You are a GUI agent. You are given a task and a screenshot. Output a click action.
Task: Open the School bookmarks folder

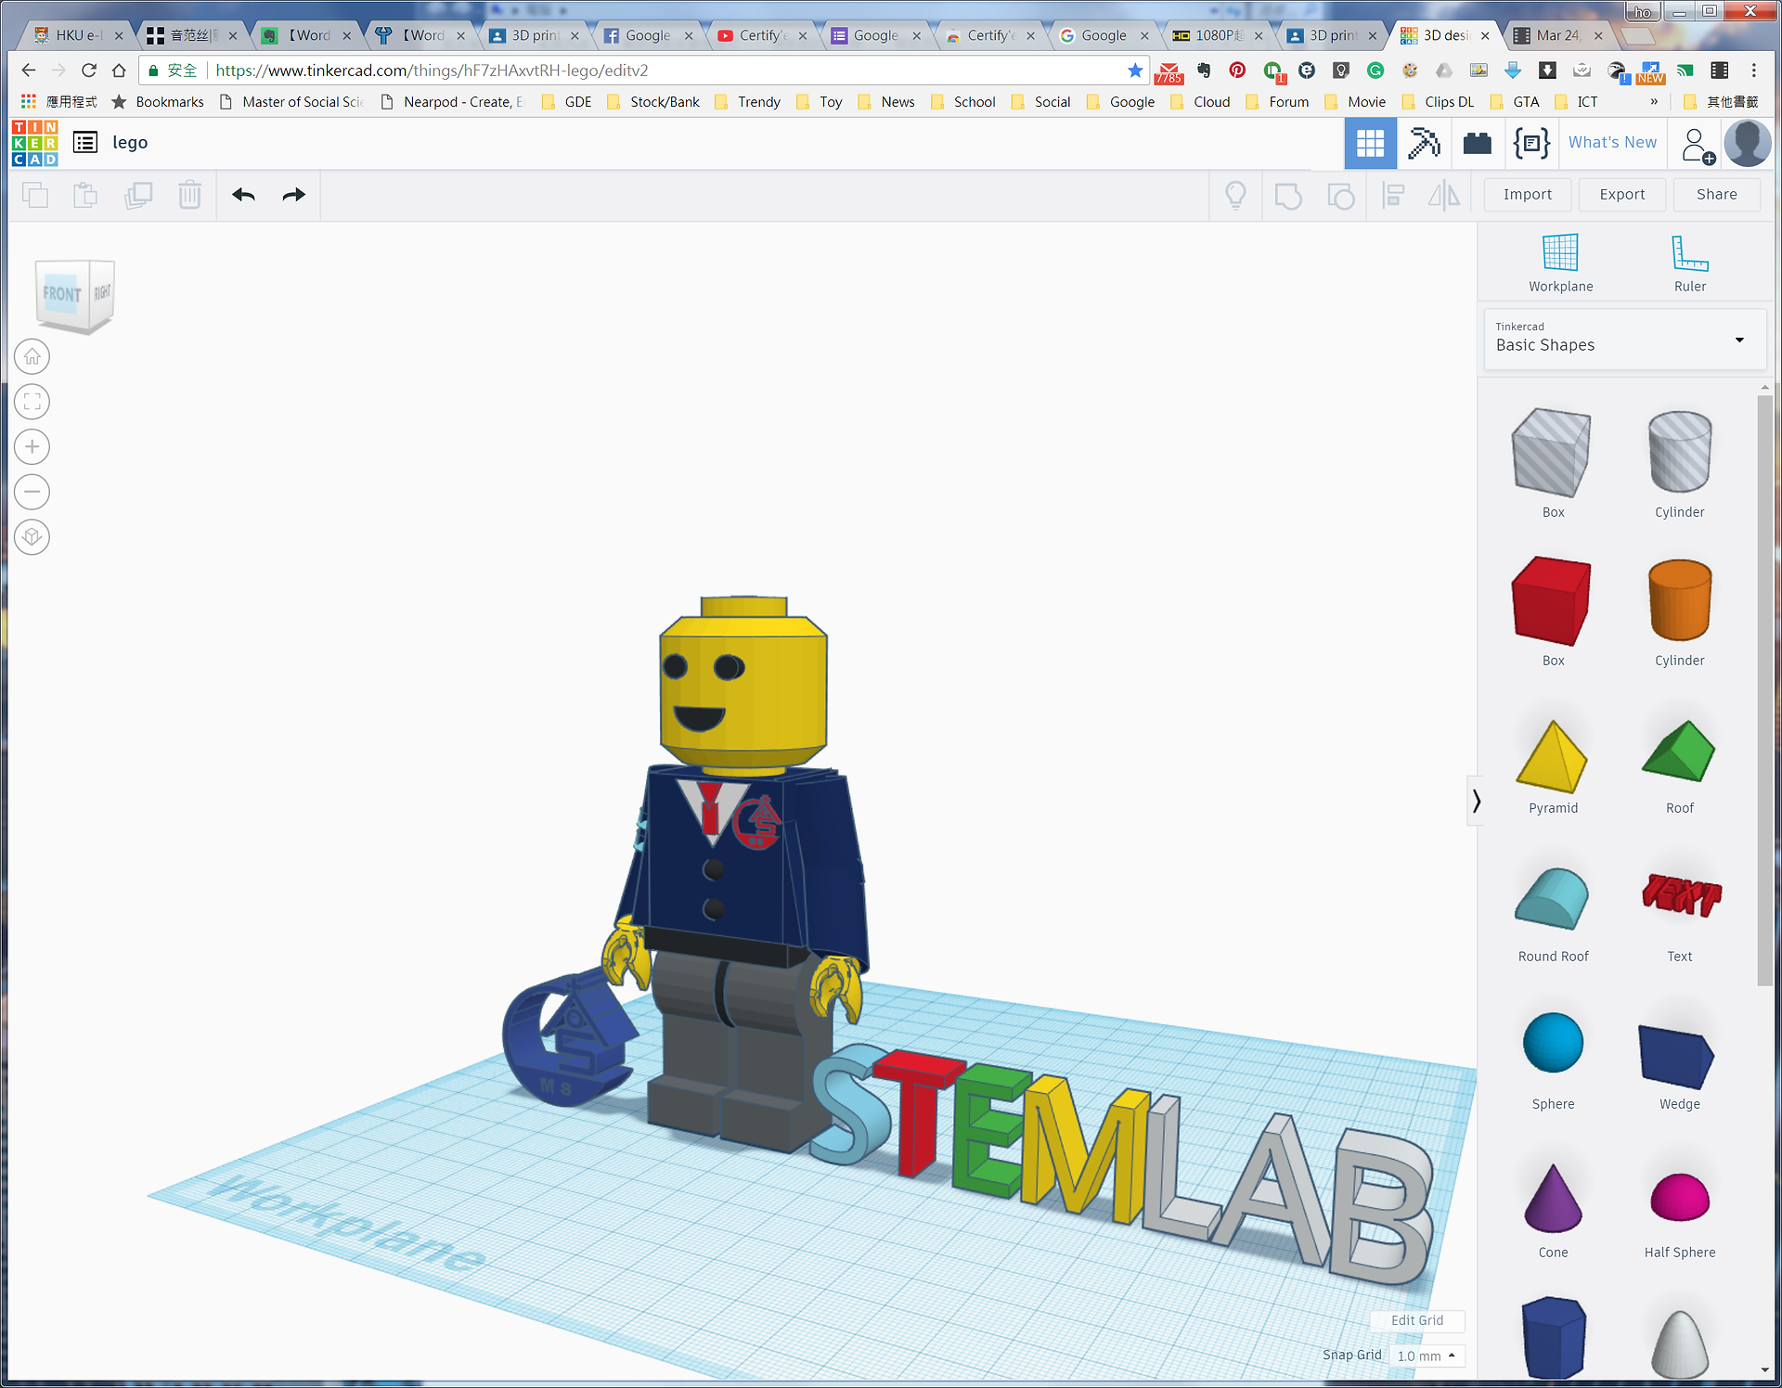click(x=963, y=102)
